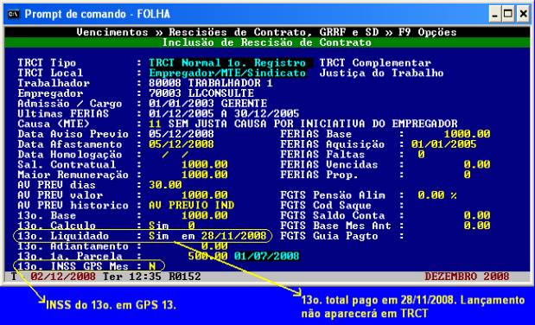
Task: Click 13o. Liquidado date 28/11/2008
Action: coord(233,236)
